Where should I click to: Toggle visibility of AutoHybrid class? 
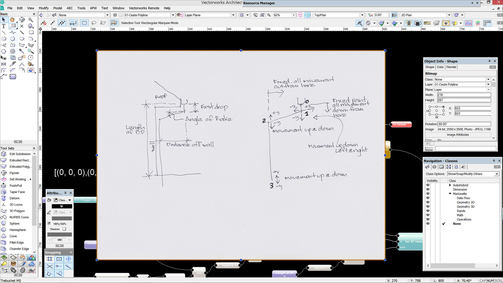(428, 185)
